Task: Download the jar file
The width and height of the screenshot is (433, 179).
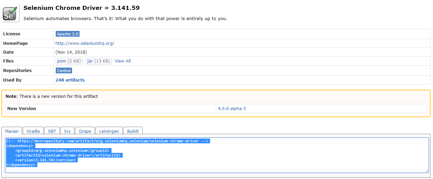Action: pos(99,61)
